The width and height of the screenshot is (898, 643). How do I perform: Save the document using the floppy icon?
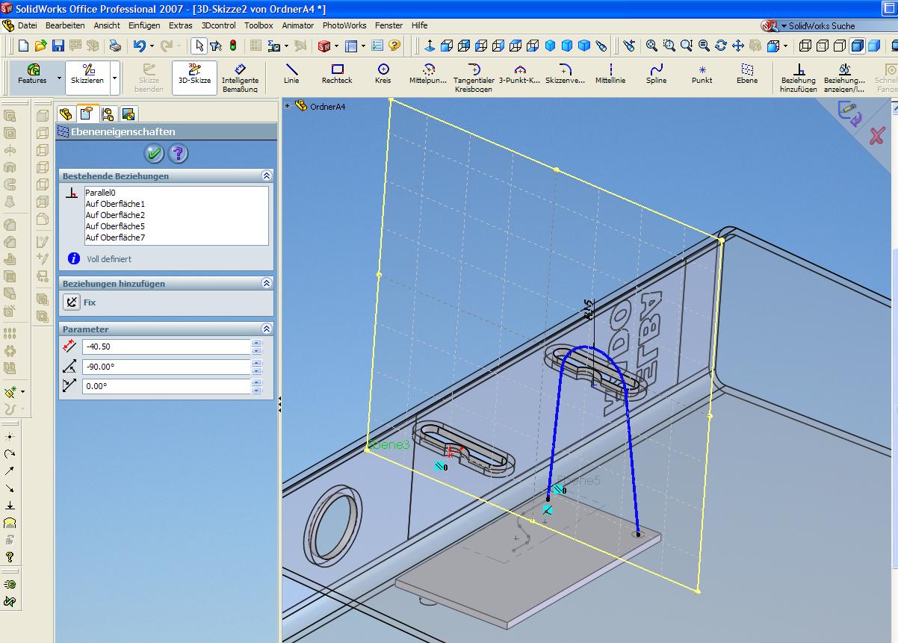coord(58,46)
